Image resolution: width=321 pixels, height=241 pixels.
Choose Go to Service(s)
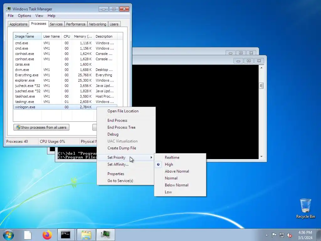pyautogui.click(x=126, y=181)
